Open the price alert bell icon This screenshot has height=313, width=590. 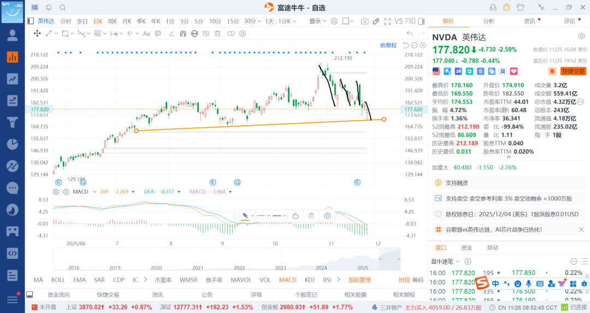552,71
